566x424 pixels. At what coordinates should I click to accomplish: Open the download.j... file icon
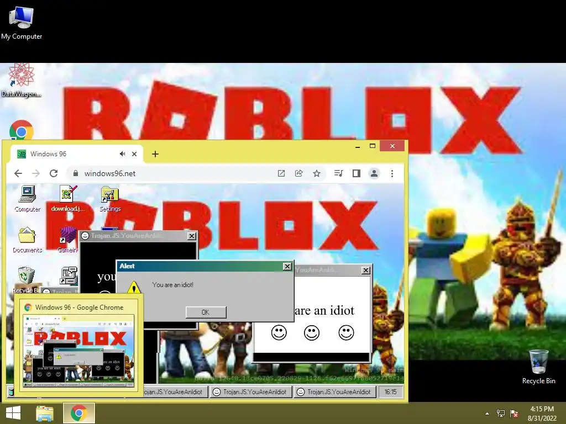tap(68, 199)
